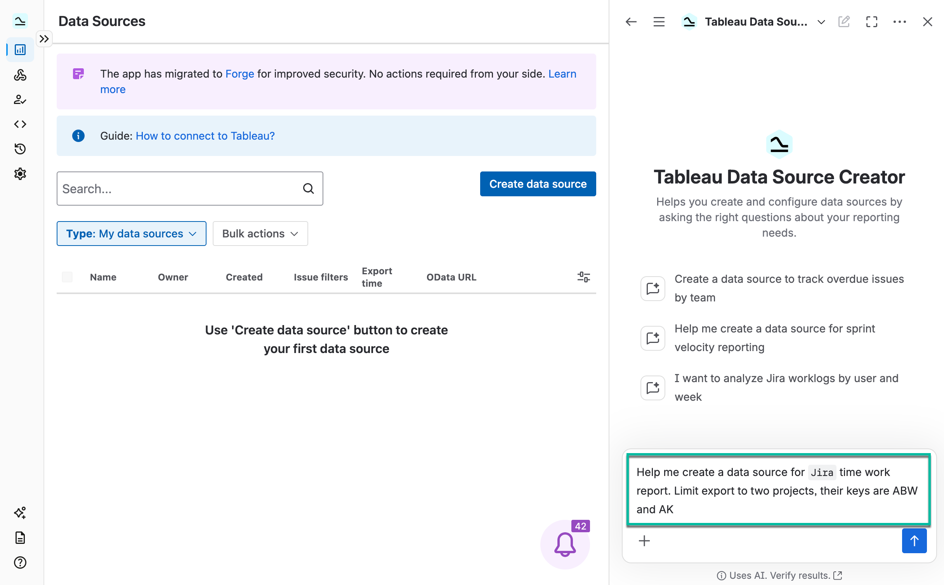Click the chat prompt text input

tap(779, 490)
